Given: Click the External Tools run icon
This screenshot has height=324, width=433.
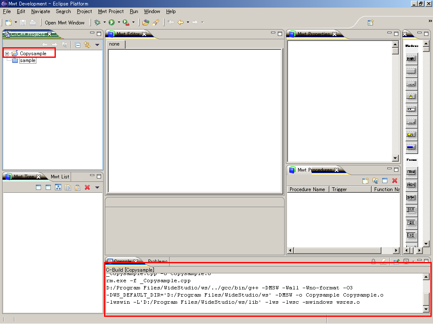Looking at the screenshot, I should [x=126, y=22].
